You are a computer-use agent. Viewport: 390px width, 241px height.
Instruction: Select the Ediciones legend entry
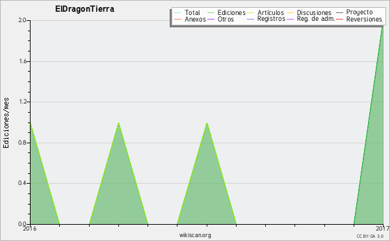pos(231,12)
